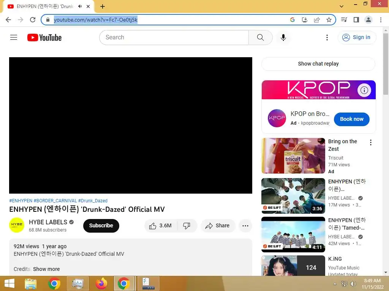
Task: Select the URL in the address bar
Action: (x=95, y=20)
